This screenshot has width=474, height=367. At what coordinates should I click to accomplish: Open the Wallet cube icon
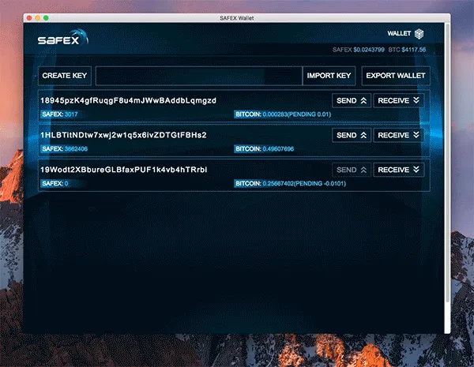click(x=419, y=33)
